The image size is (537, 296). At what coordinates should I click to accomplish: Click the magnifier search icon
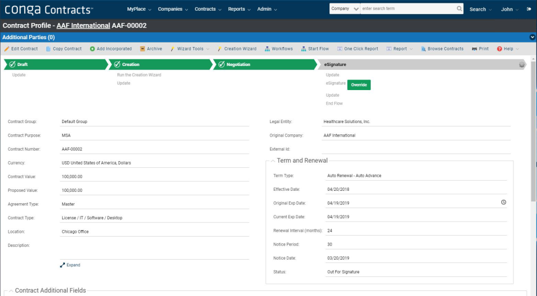pos(459,8)
